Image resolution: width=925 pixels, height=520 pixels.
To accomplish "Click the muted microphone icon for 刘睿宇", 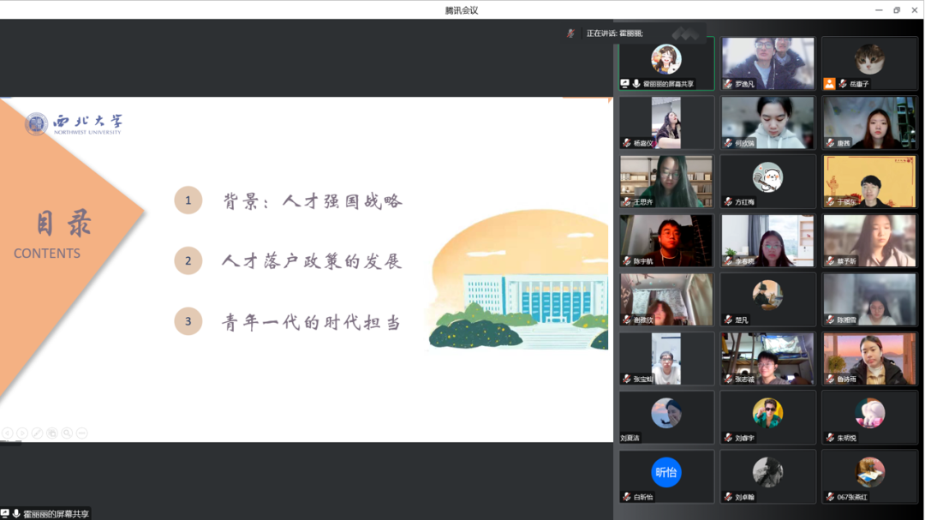I will [x=728, y=438].
